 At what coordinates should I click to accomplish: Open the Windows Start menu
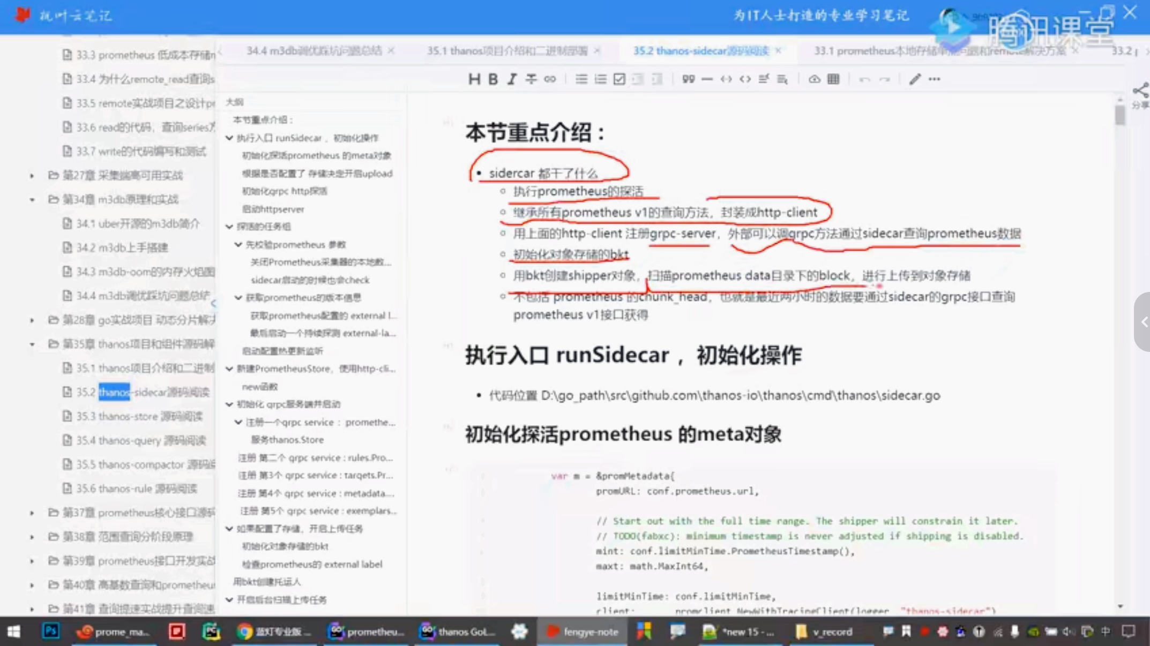13,632
